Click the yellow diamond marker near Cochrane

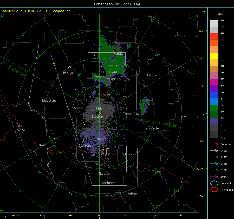[x=89, y=151]
